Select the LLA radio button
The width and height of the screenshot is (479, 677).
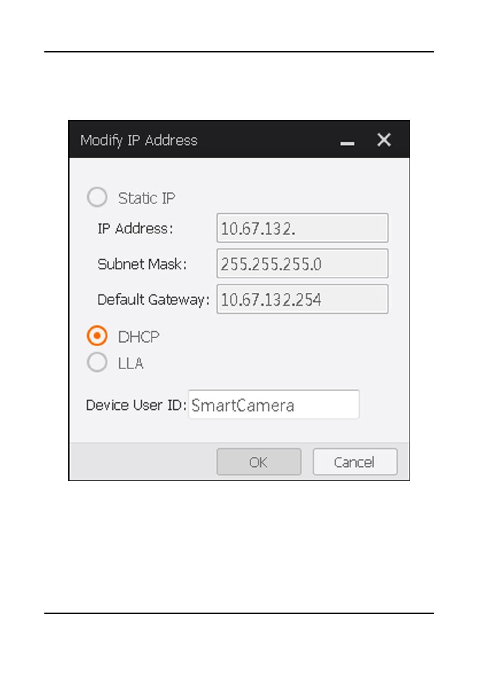[x=97, y=362]
